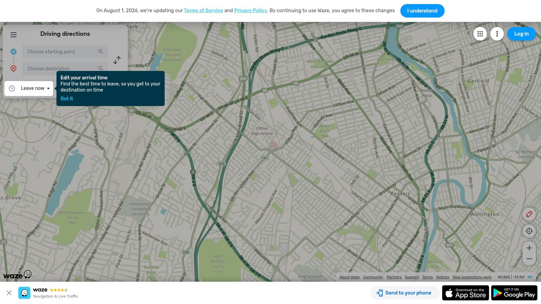
Task: Open the Notices footer link
Action: point(443,277)
